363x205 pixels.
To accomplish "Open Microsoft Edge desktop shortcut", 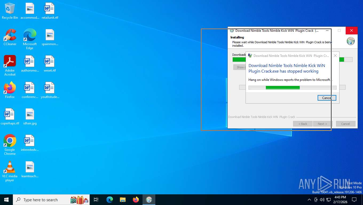I will point(30,39).
